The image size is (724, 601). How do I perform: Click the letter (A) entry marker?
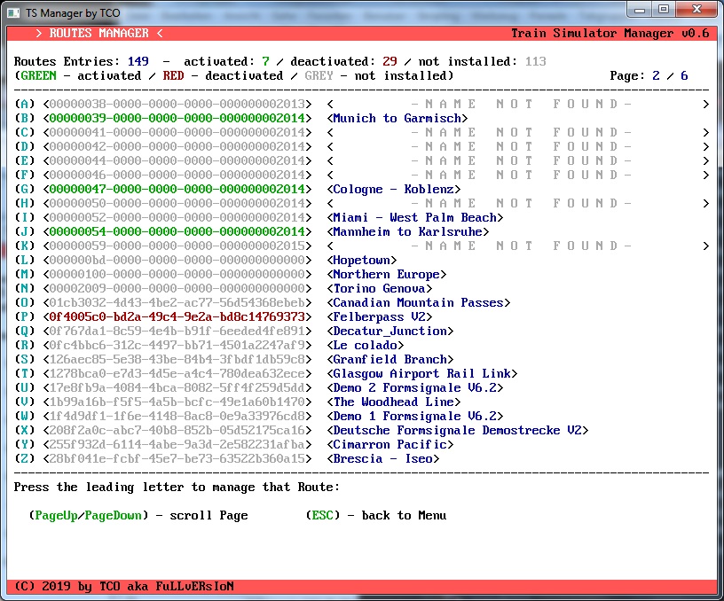pos(25,104)
